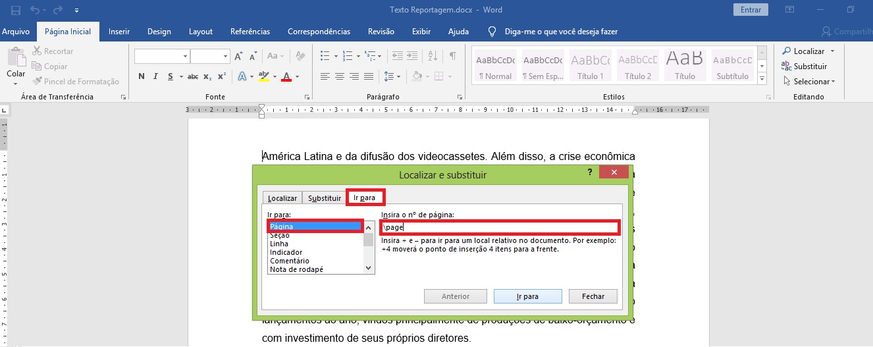This screenshot has width=873, height=347.
Task: Expand the Localizar dropdown arrow
Action: [832, 51]
